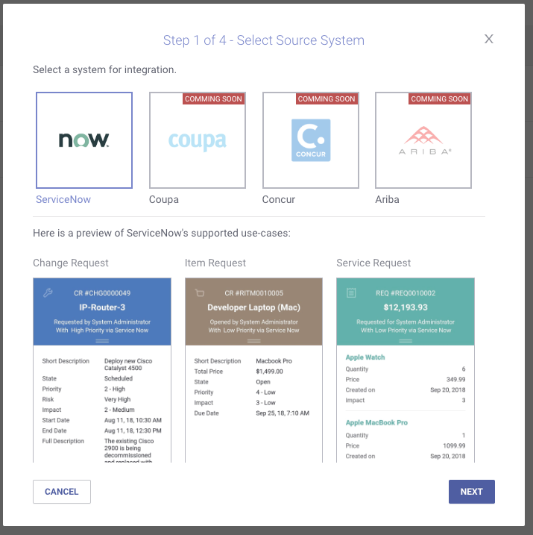Select the Coupa logo tile

click(x=198, y=140)
